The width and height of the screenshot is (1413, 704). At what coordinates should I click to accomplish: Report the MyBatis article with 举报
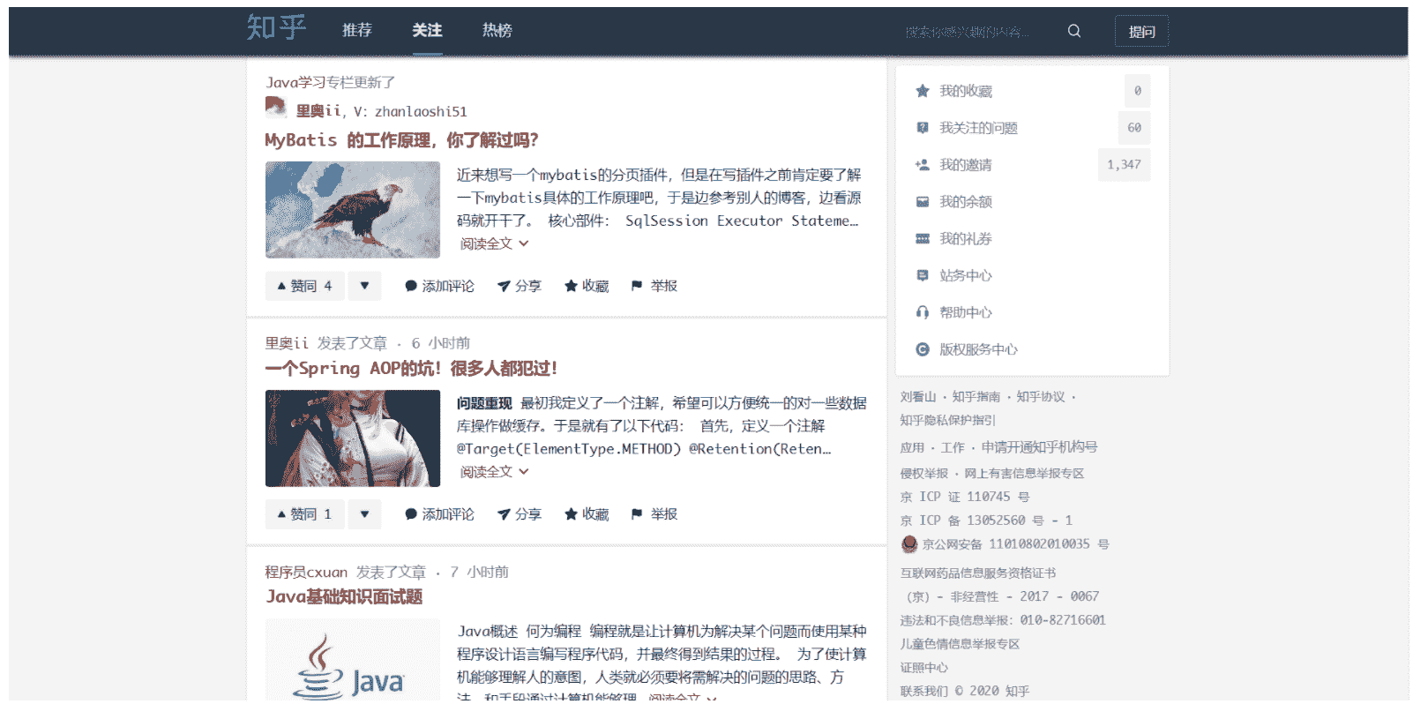tap(654, 286)
